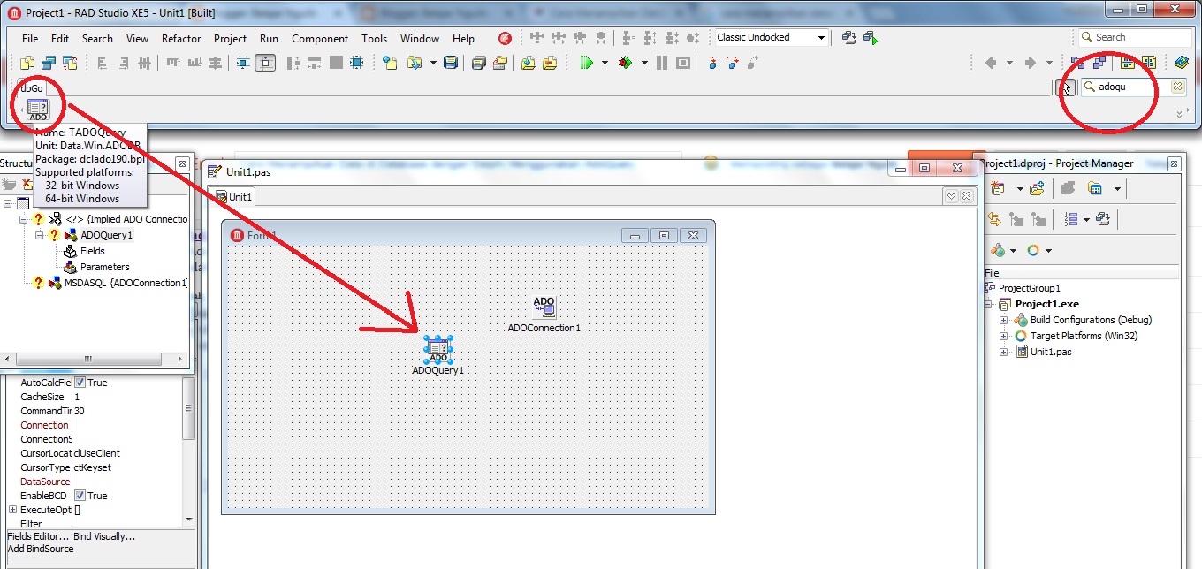1202x569 pixels.
Task: Select Project1.exe in Project Manager
Action: point(1046,304)
